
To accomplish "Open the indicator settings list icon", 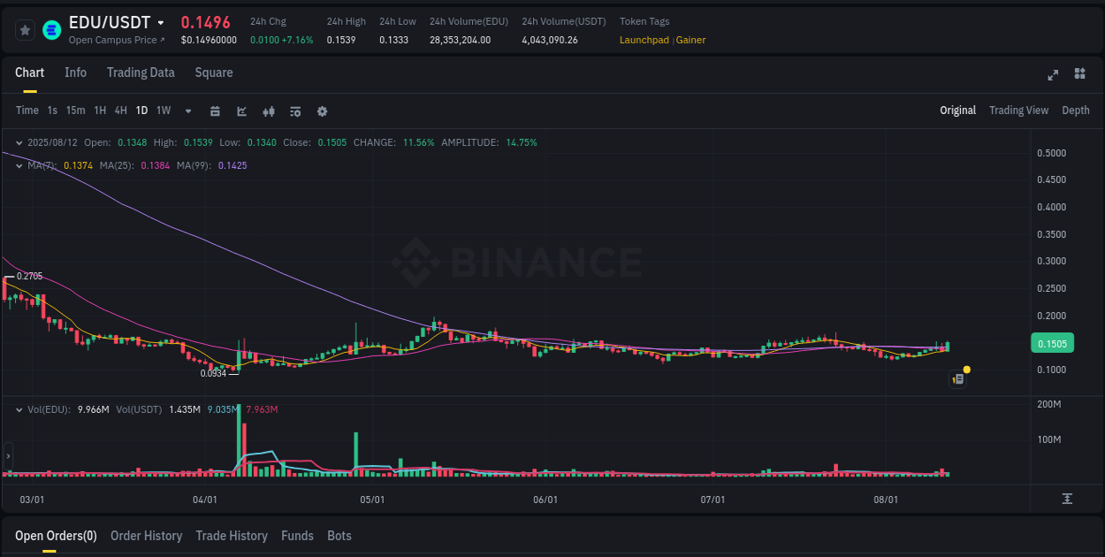I will 295,111.
